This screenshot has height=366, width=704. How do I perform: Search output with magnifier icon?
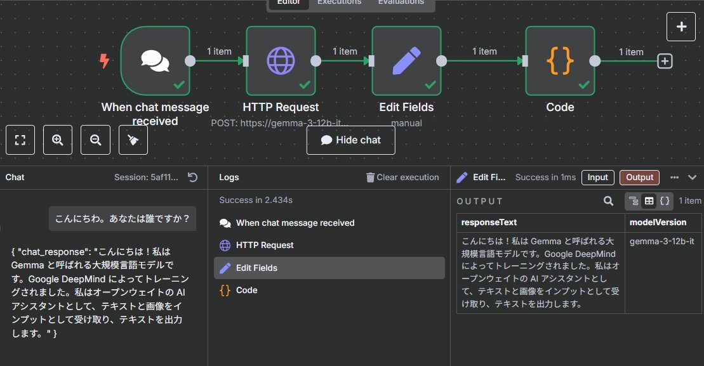608,201
